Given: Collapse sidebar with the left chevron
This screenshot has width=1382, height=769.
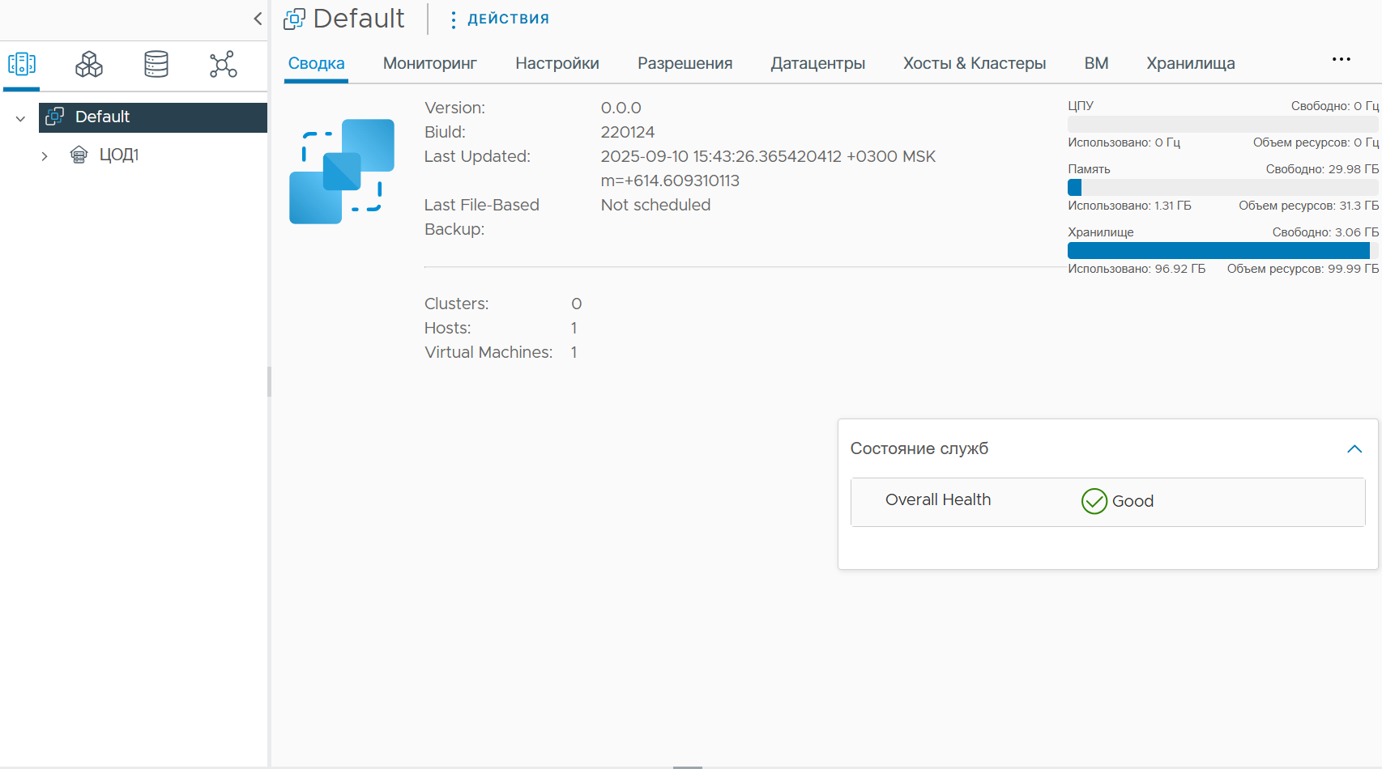Looking at the screenshot, I should (x=258, y=19).
